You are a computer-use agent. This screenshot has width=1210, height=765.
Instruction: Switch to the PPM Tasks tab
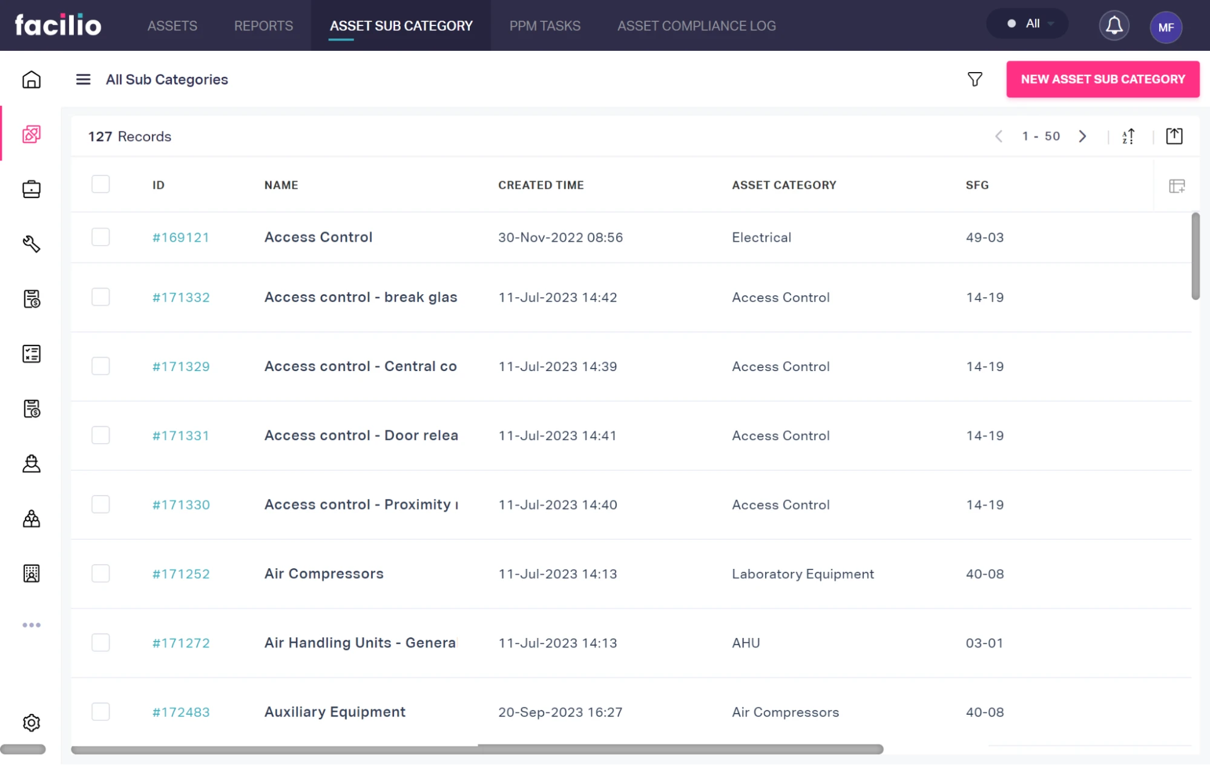544,26
